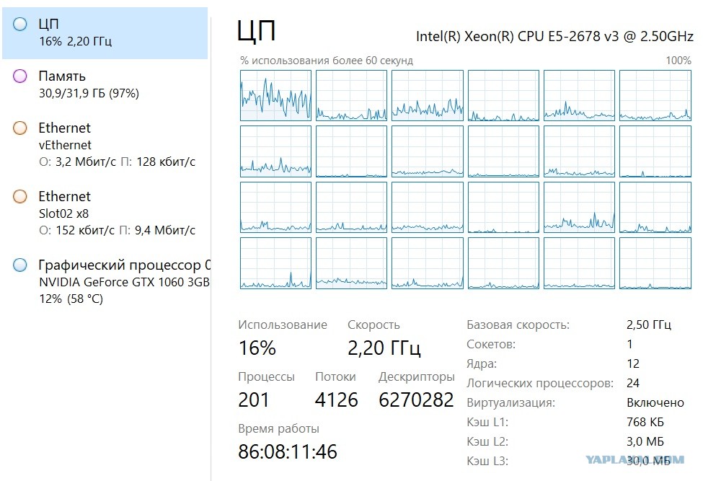The width and height of the screenshot is (703, 481).
Task: Click the first graph in the second row
Action: pos(275,151)
